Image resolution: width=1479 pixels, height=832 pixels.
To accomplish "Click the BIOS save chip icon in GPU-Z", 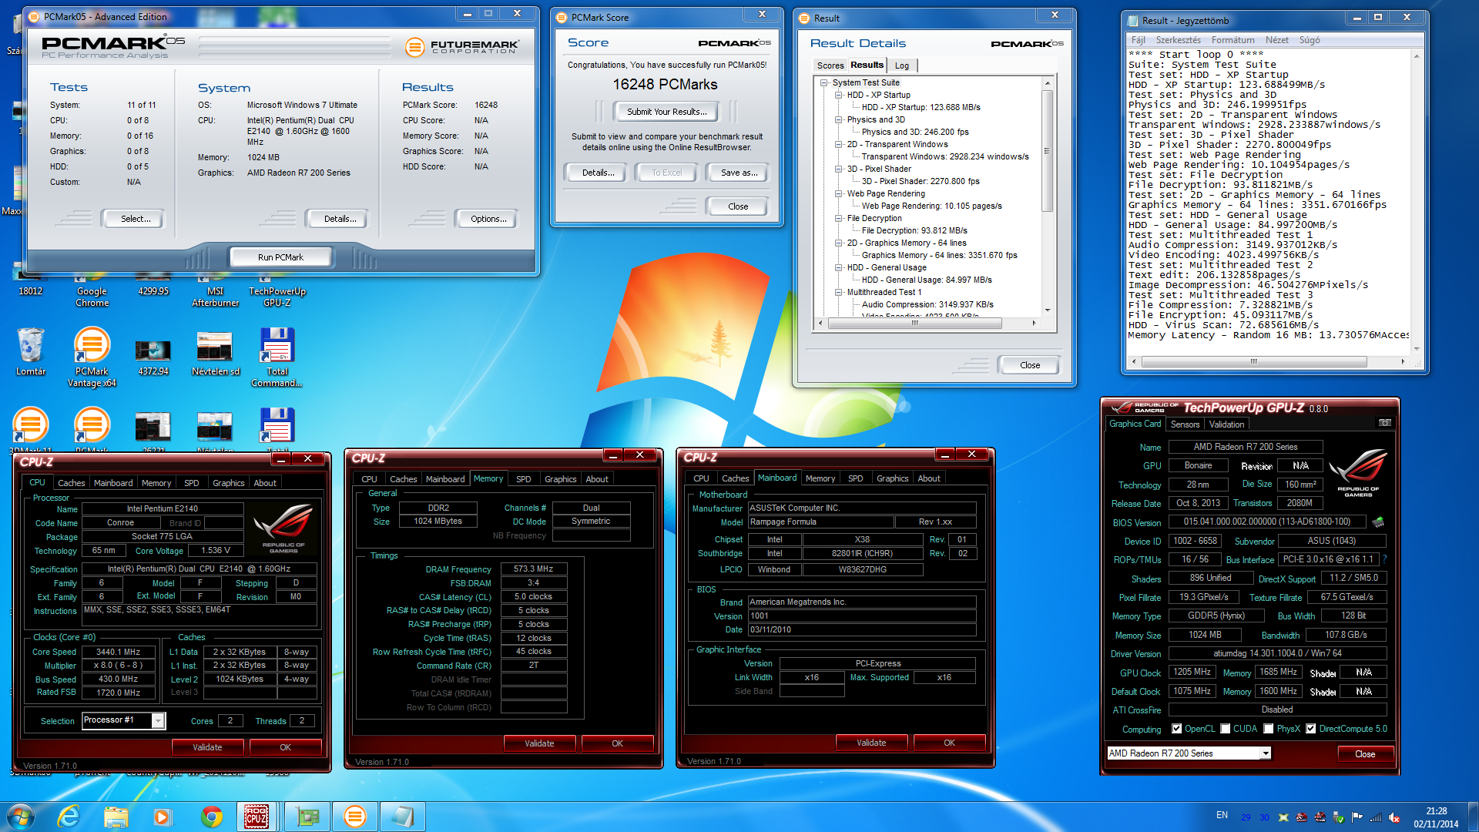I will (1378, 522).
